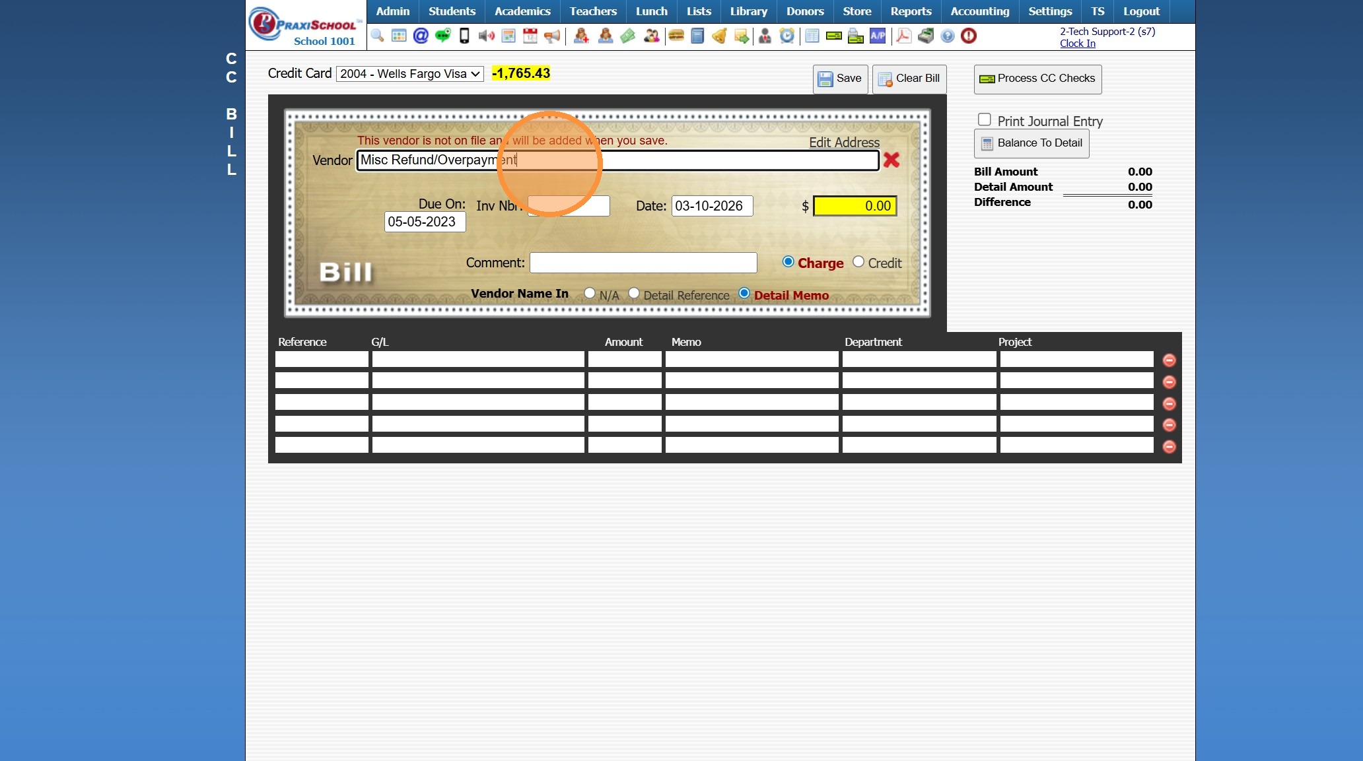The image size is (1363, 761).
Task: Click the blue help question icon
Action: click(947, 36)
